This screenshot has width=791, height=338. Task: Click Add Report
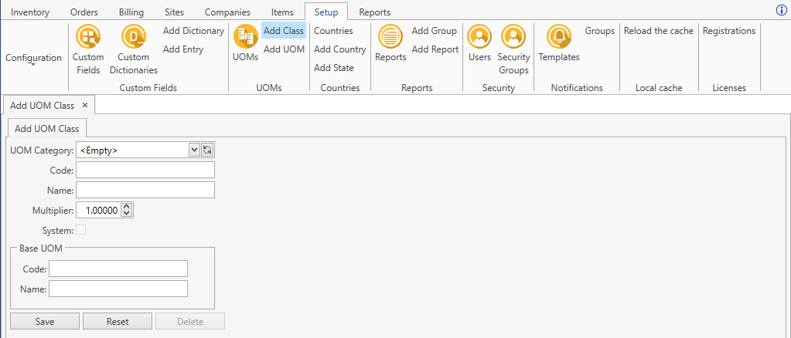click(x=435, y=49)
